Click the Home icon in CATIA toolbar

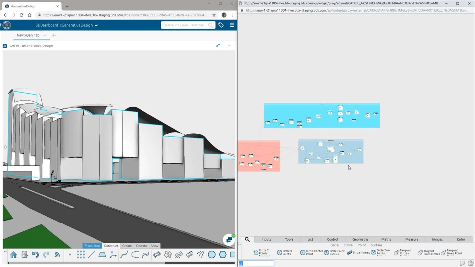(14, 255)
